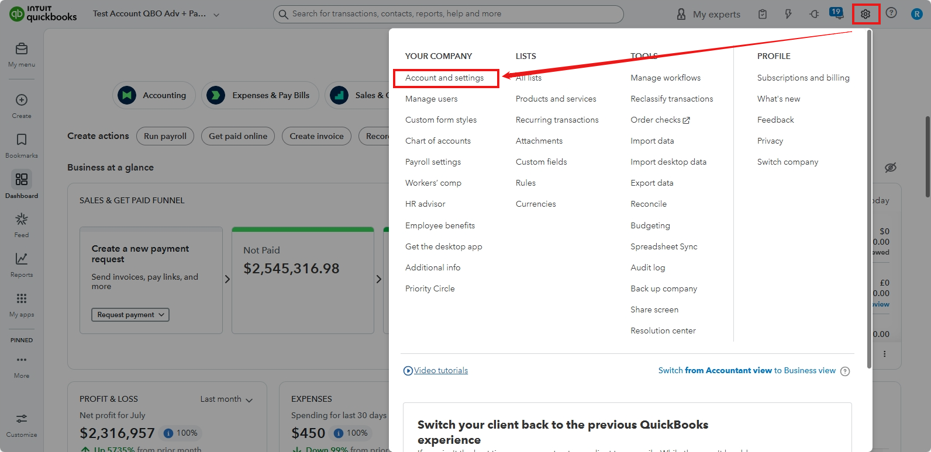Open the R user profile avatar
This screenshot has width=931, height=452.
(916, 14)
